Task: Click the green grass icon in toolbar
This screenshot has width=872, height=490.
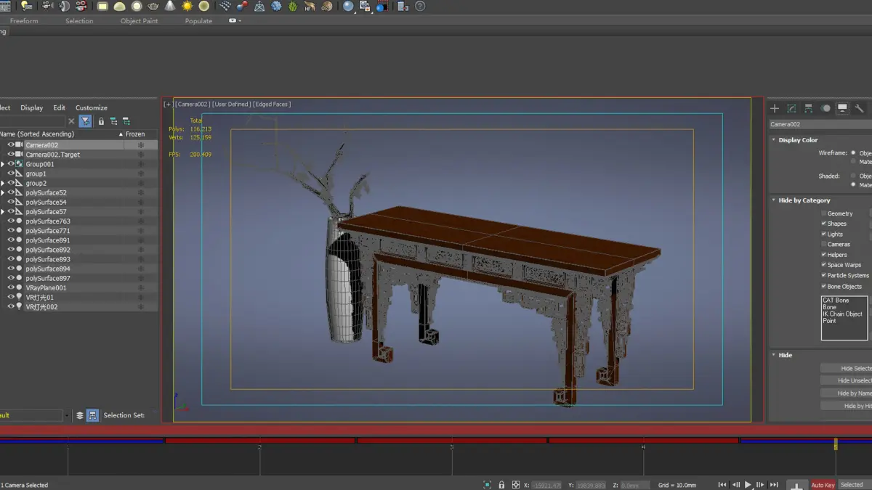Action: tap(293, 6)
